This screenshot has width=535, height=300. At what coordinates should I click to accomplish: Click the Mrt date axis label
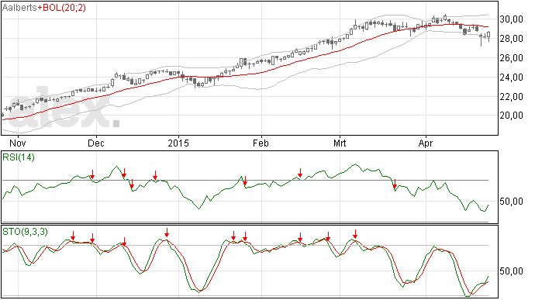tap(340, 143)
